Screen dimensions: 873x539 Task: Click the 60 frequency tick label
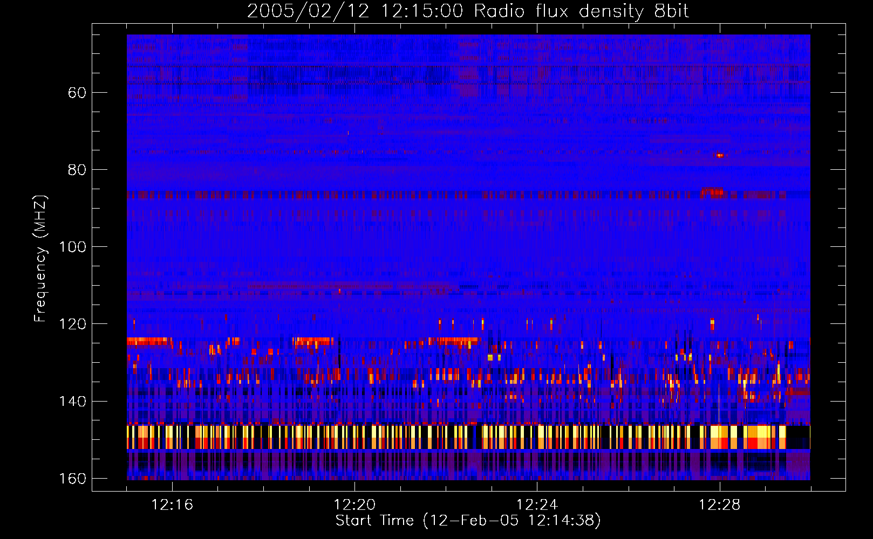coord(77,93)
